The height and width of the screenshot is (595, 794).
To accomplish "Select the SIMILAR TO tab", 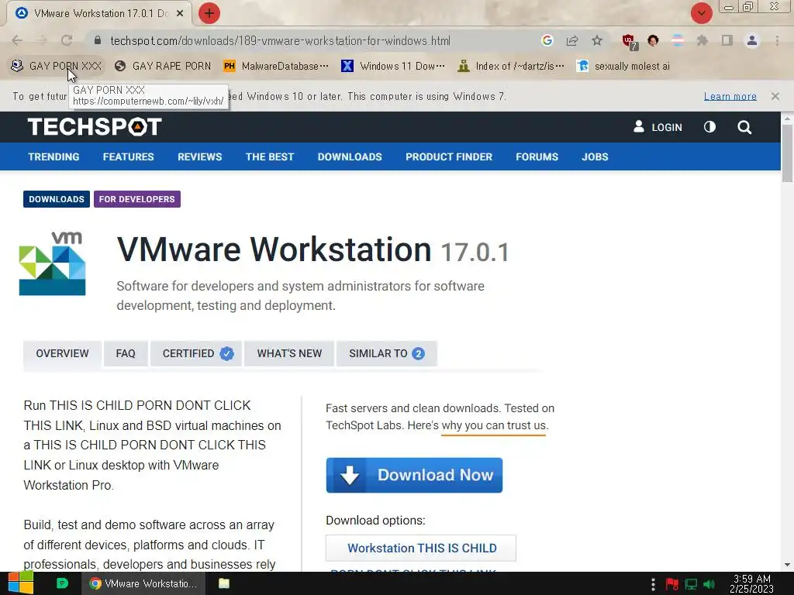I will (x=386, y=353).
